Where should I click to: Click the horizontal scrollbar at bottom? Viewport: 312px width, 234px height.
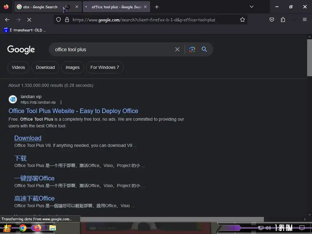[x=172, y=219]
